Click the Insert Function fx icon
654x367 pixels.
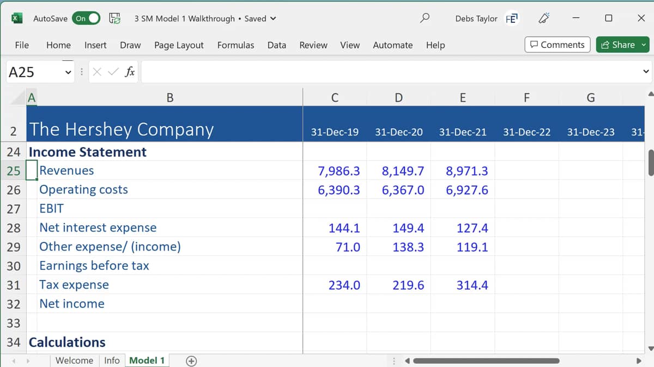[130, 72]
